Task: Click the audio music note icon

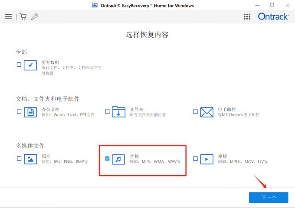Action: (118, 159)
